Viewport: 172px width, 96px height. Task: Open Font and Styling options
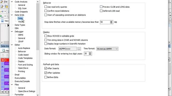point(25,65)
